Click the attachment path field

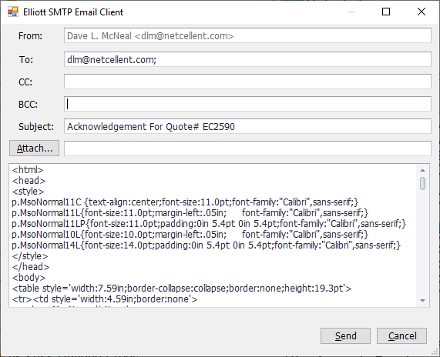coord(247,148)
